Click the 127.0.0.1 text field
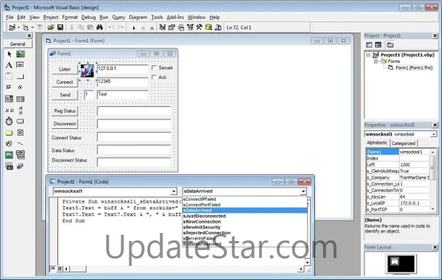Image resolution: width=442 pixels, height=280 pixels. click(122, 69)
